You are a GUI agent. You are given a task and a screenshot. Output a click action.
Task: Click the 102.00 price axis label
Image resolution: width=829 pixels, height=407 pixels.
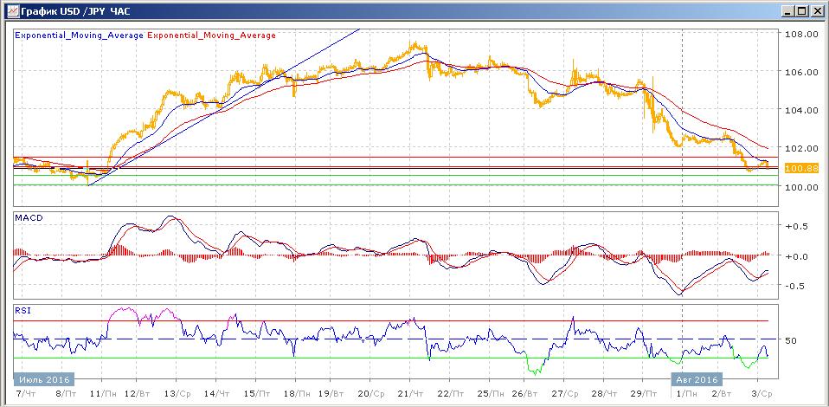800,148
